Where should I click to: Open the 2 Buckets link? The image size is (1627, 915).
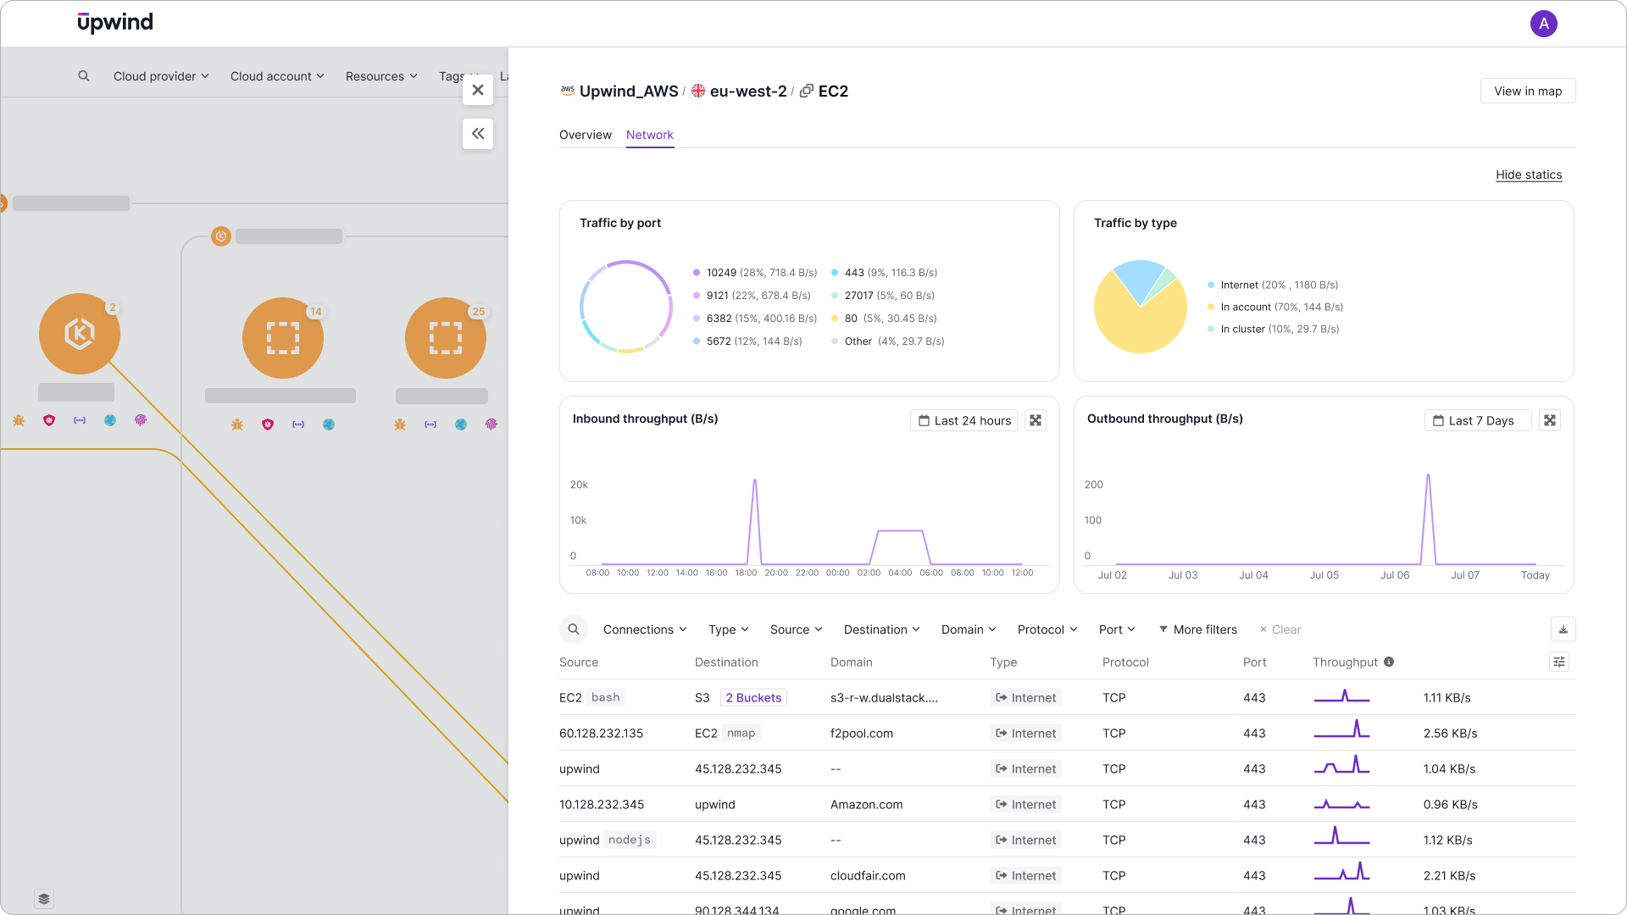pyautogui.click(x=753, y=697)
